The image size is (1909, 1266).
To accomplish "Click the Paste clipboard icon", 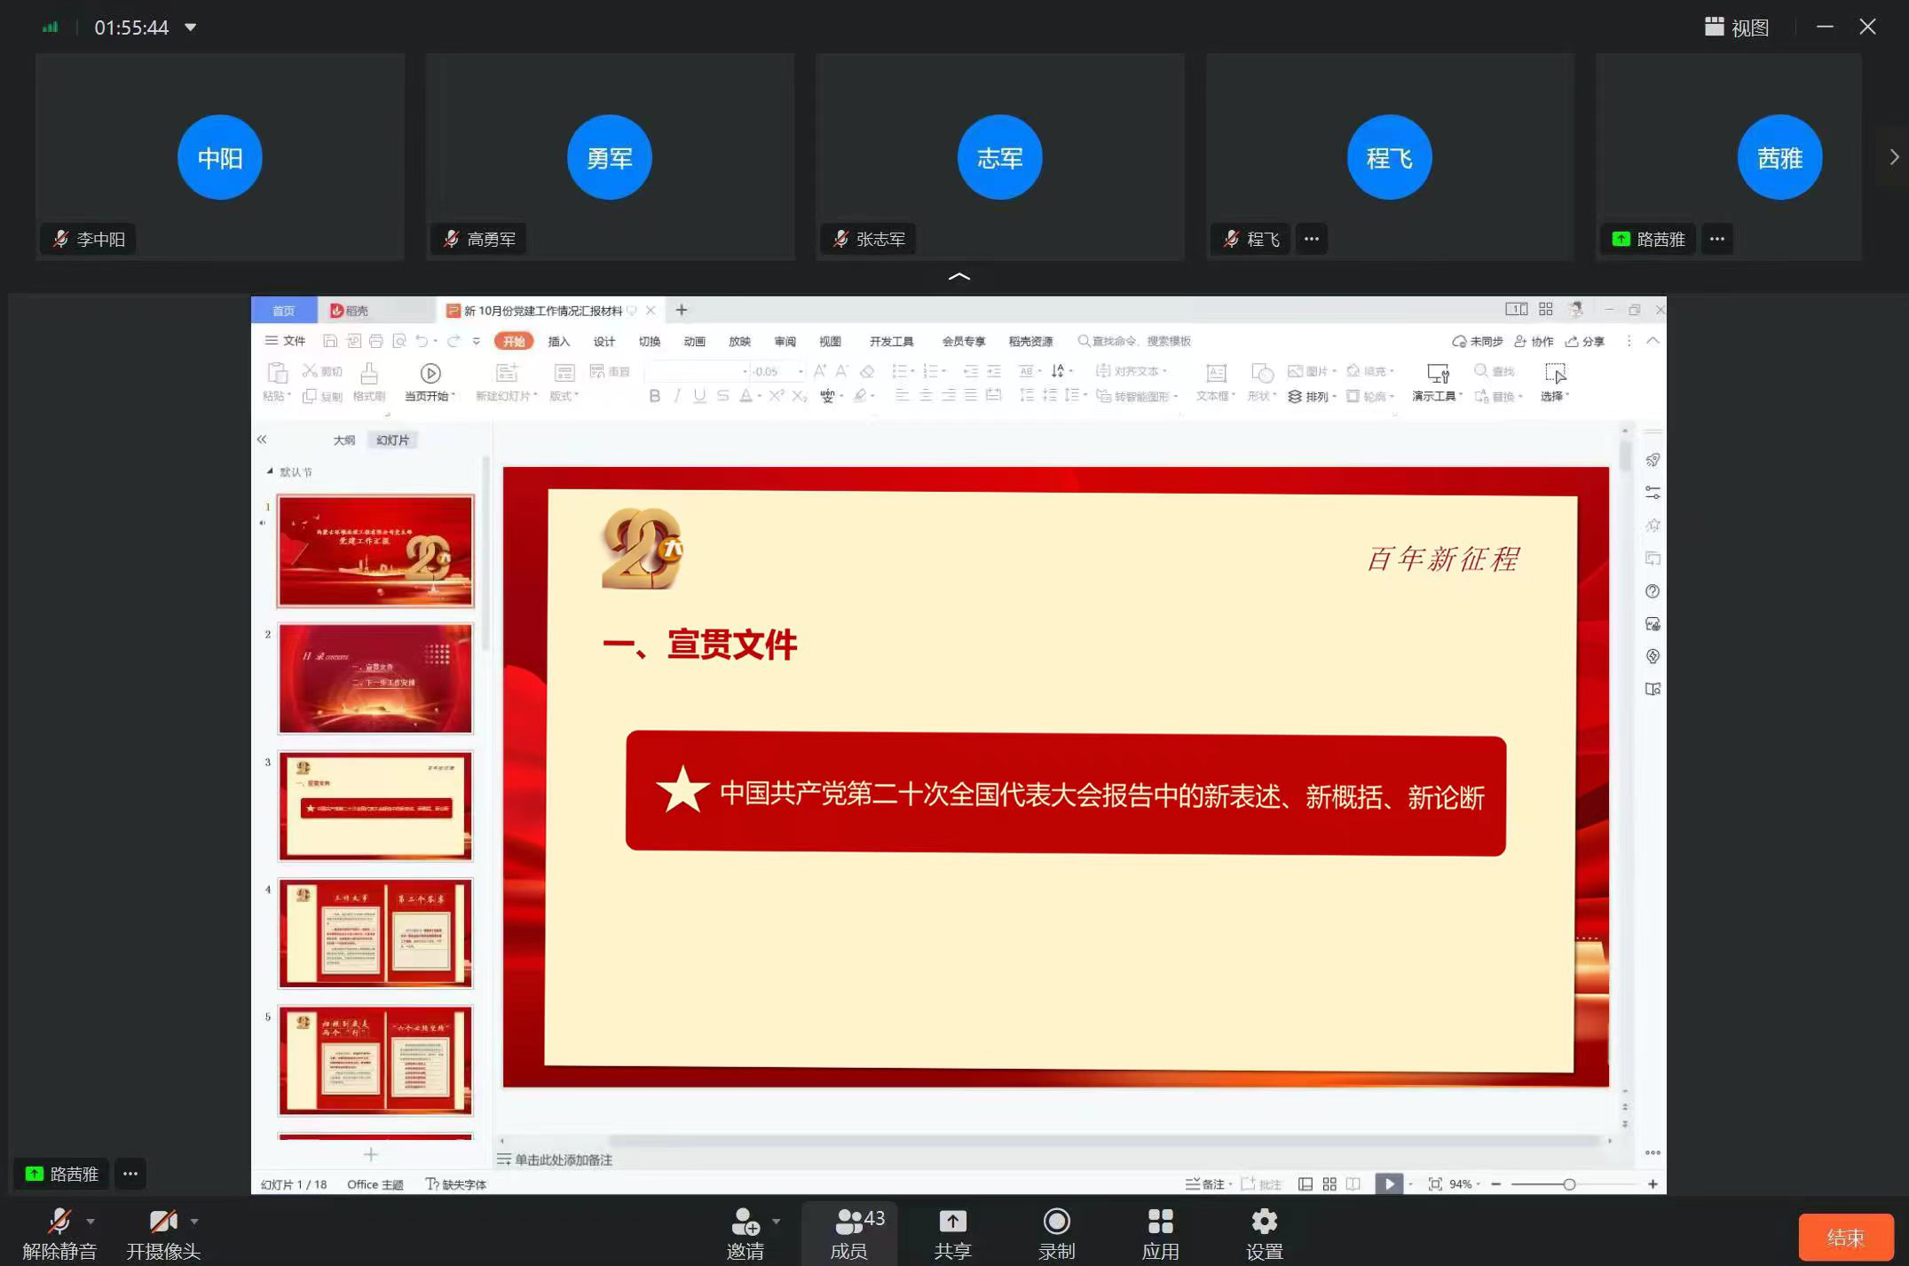I will click(x=277, y=374).
